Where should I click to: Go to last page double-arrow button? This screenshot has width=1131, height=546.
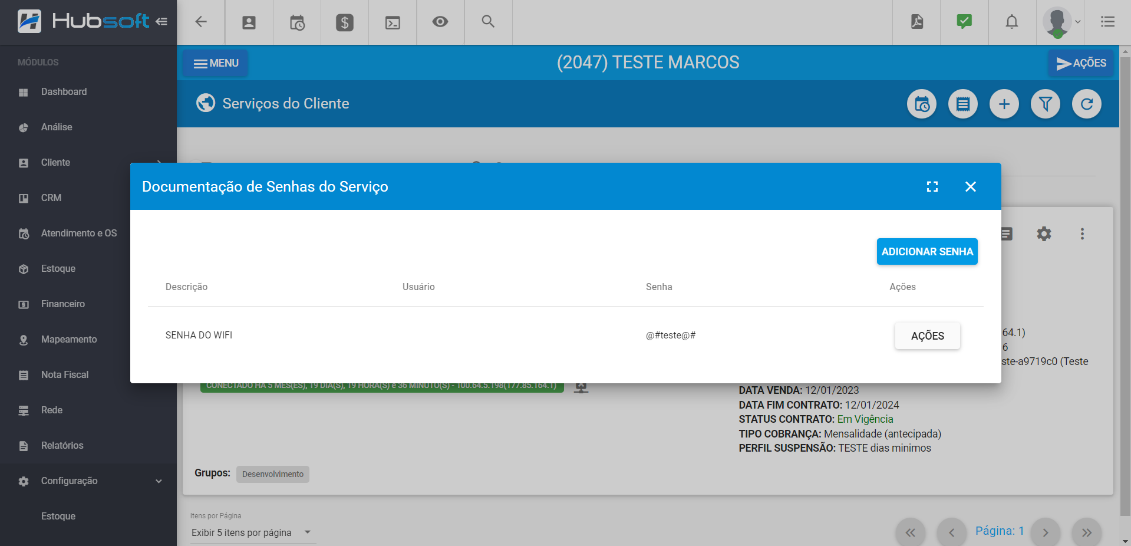click(x=1087, y=532)
